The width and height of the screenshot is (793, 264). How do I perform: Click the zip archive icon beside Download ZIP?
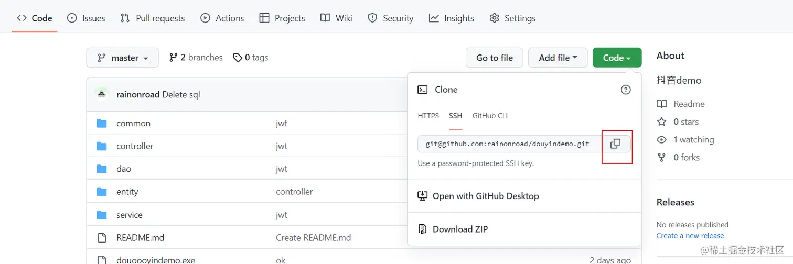(422, 229)
